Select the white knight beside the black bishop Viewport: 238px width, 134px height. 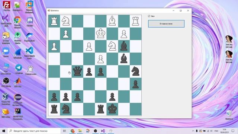click(112, 46)
